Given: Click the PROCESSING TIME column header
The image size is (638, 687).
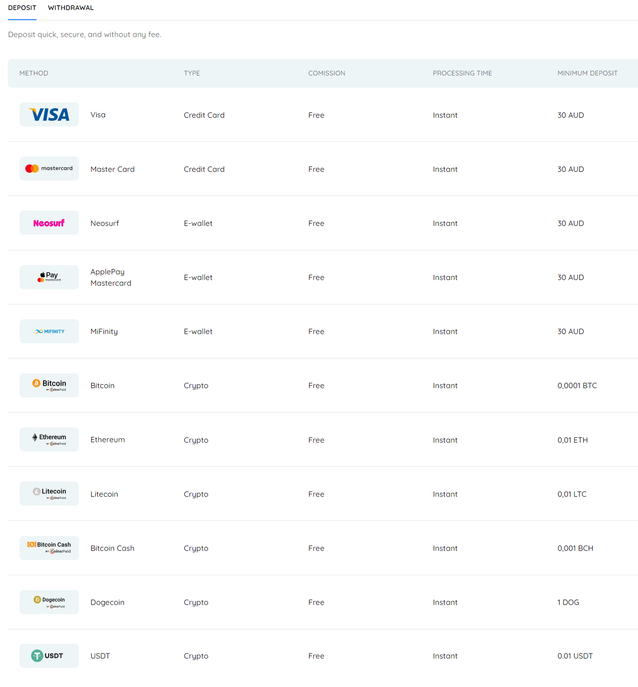Looking at the screenshot, I should pos(462,73).
